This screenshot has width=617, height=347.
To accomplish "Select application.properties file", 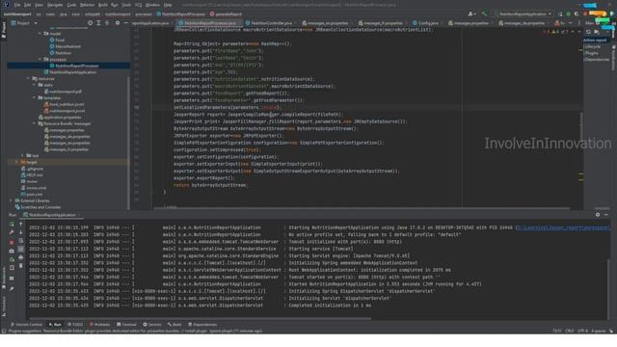I will pos(60,118).
